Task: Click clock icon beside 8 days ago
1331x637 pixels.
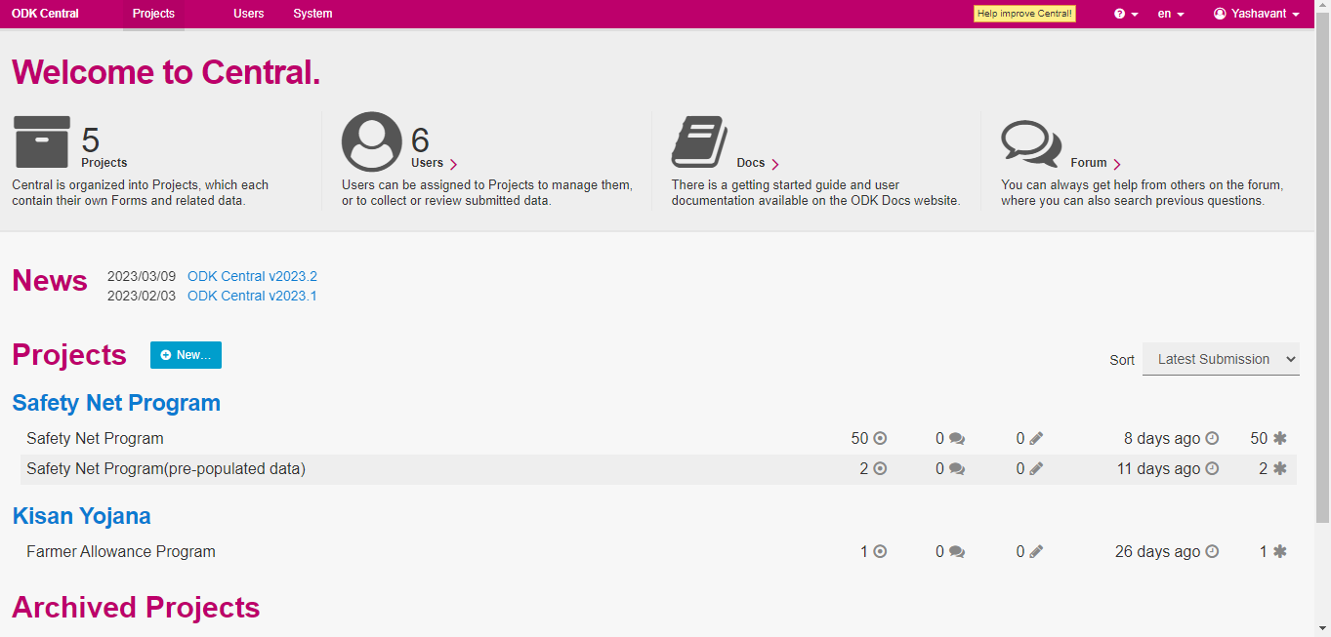Action: pos(1212,439)
